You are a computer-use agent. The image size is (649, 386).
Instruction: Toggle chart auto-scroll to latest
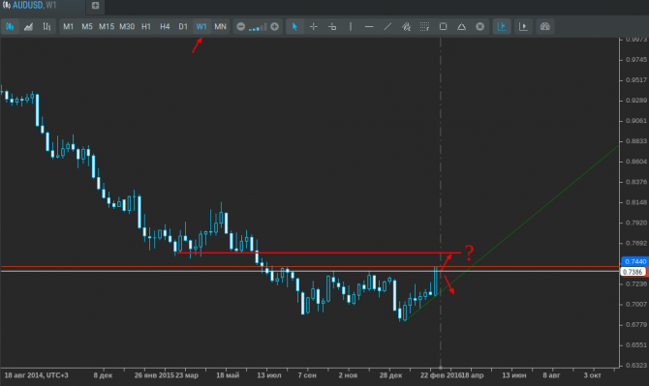point(502,27)
